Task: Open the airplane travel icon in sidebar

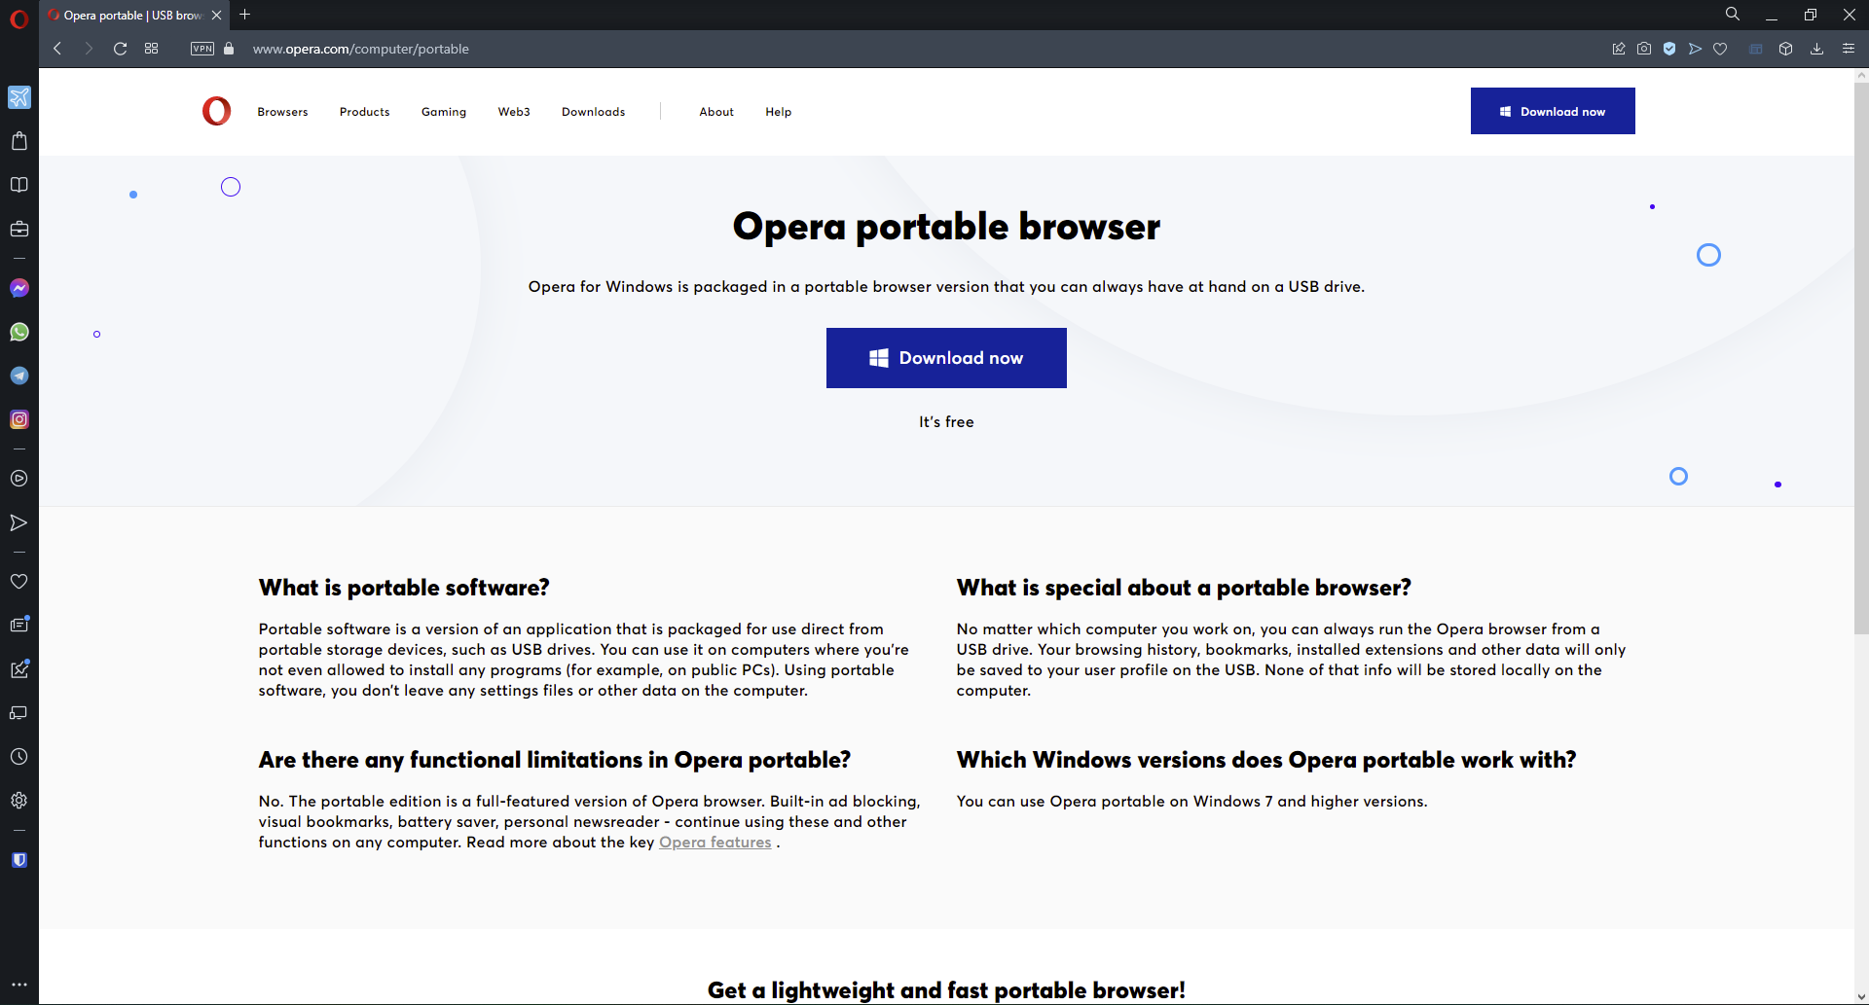Action: [19, 97]
